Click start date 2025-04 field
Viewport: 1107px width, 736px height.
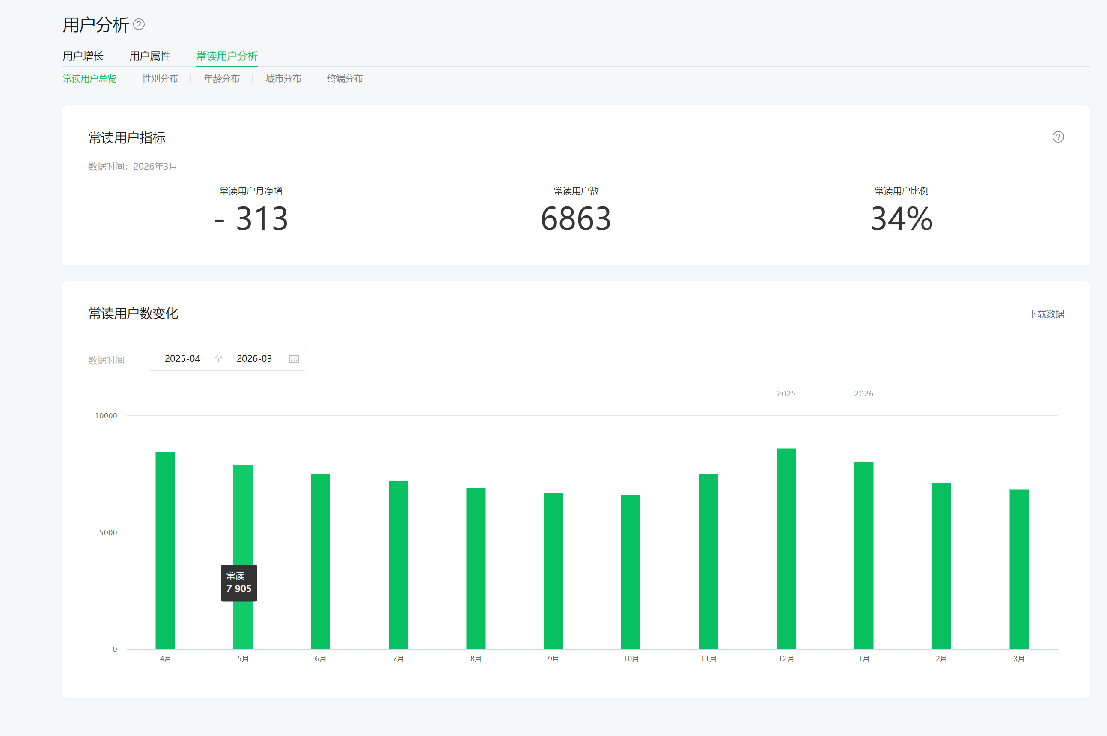(x=182, y=359)
